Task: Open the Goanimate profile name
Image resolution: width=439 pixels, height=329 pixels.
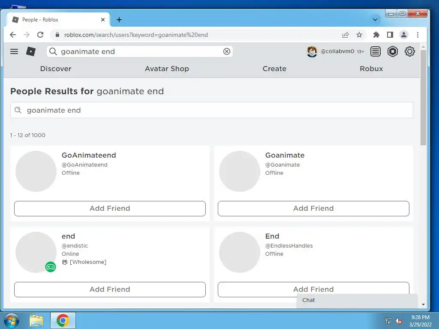Action: [285, 155]
